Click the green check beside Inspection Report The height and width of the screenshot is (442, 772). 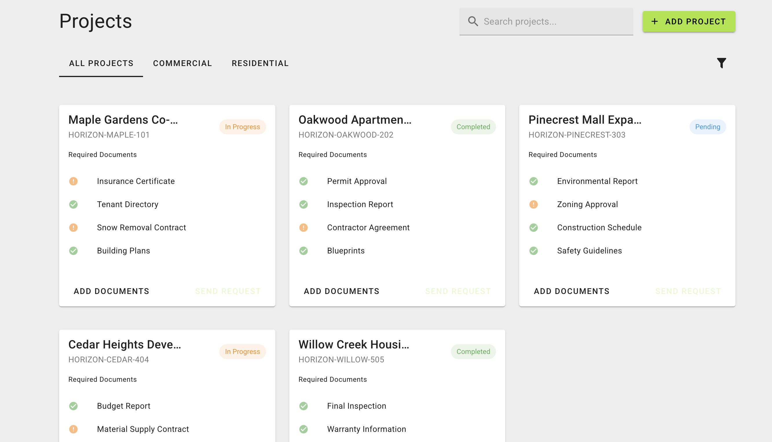tap(303, 204)
